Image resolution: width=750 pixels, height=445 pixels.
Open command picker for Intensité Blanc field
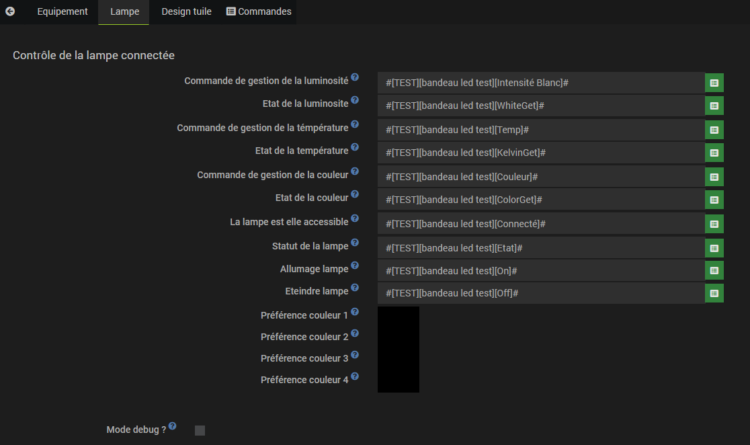[x=714, y=83]
